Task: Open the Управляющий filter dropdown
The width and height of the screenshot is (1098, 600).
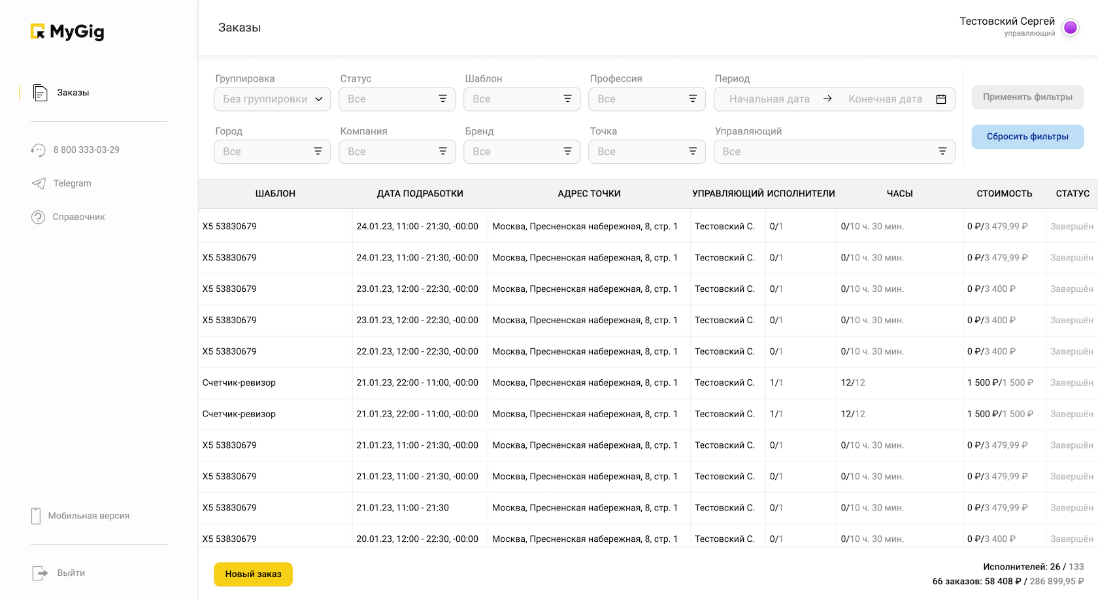Action: coord(834,151)
